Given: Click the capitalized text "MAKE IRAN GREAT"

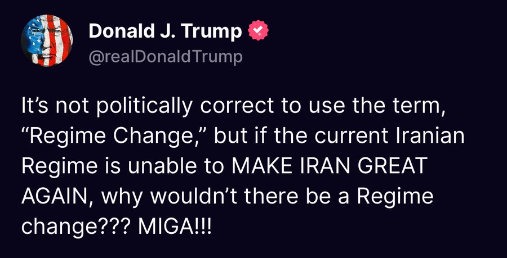Looking at the screenshot, I should pyautogui.click(x=327, y=167).
